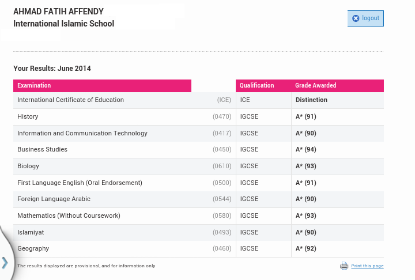Click the Qualification column header
The image size is (415, 280).
(256, 85)
